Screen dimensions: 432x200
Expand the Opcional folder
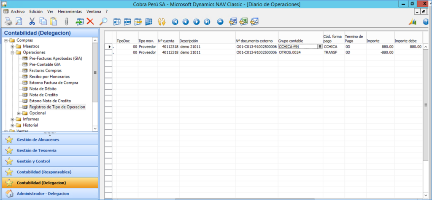coord(19,113)
